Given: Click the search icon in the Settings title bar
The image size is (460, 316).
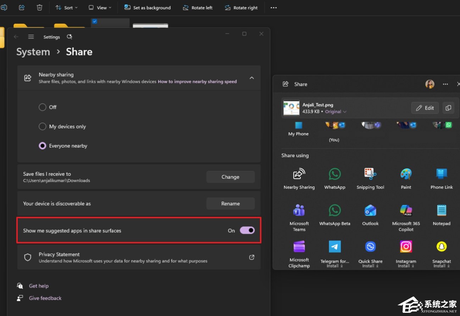Looking at the screenshot, I should 70,37.
